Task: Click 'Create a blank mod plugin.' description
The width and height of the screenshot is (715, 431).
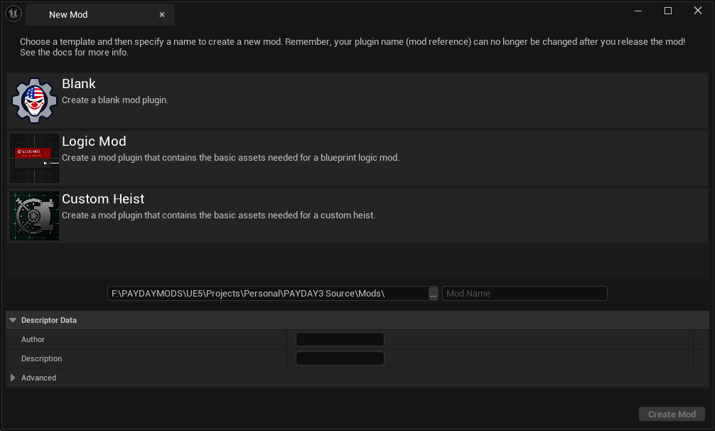Action: tap(115, 100)
